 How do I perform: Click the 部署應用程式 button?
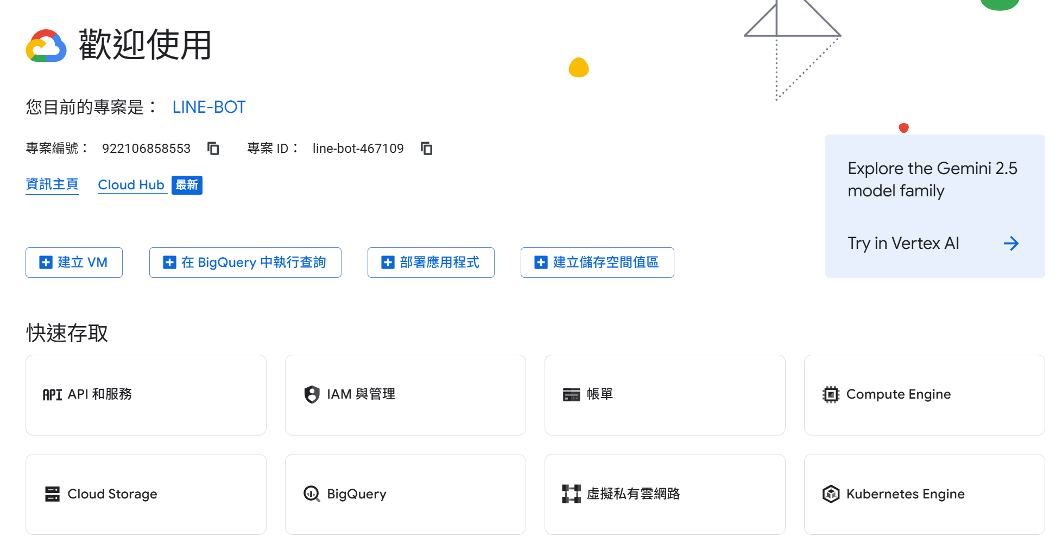pos(431,263)
